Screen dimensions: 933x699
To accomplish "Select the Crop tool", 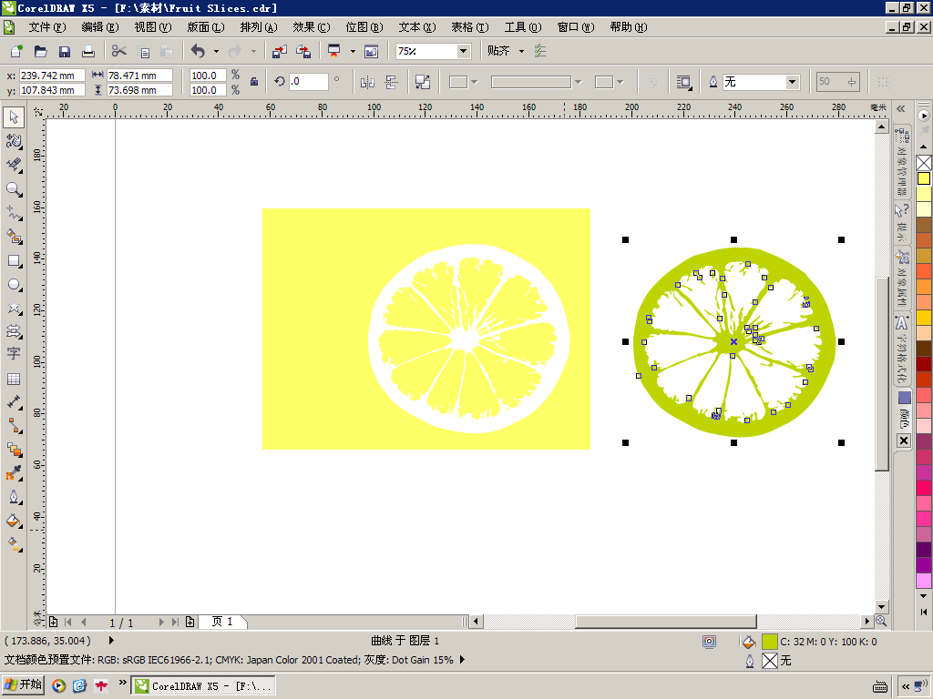I will [13, 165].
